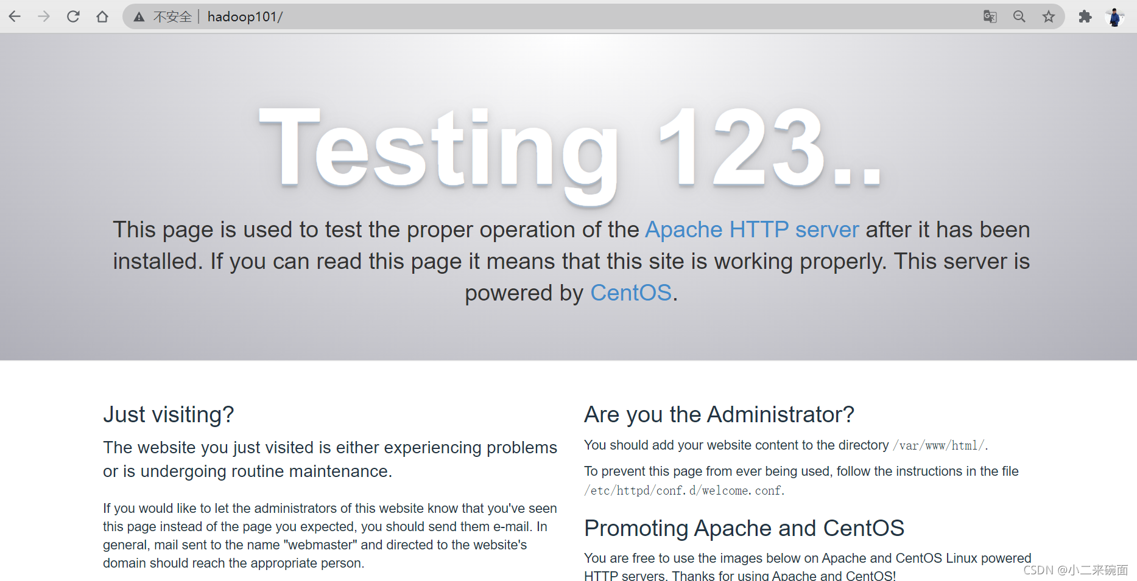Click the /etc/httpd/conf.d/welcome.conf file path

click(684, 490)
